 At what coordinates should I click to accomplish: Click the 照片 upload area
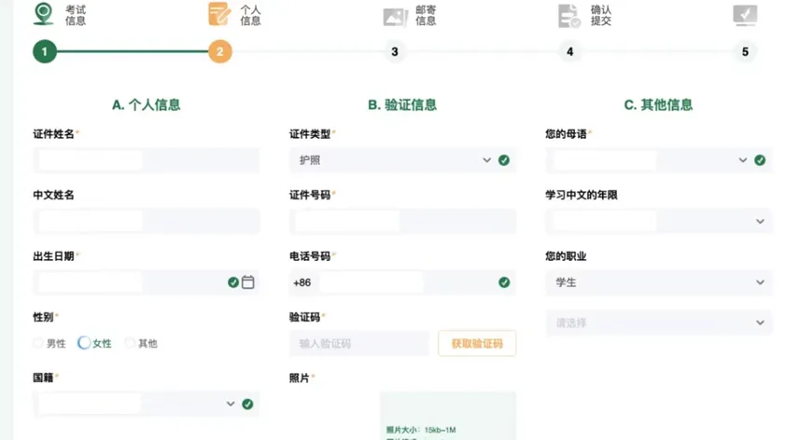(447, 415)
